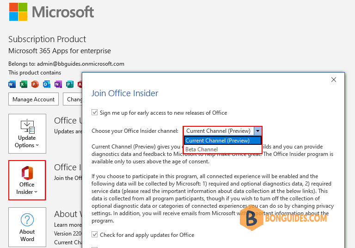
Task: Click the Outlook app icon
Action: point(46,84)
